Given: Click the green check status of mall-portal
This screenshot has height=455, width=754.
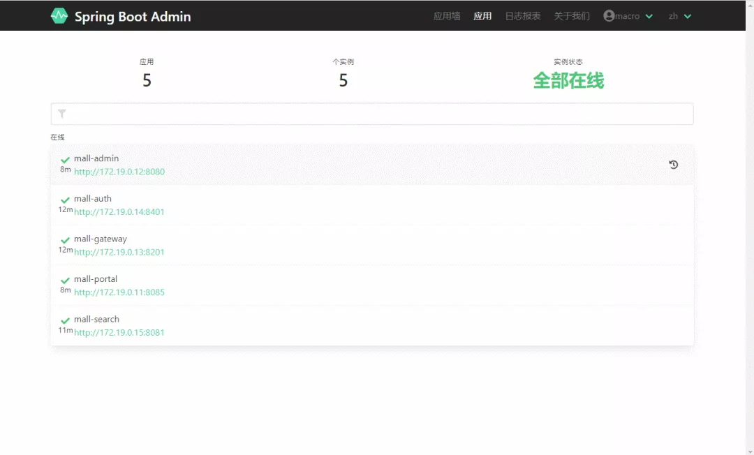Looking at the screenshot, I should point(66,281).
